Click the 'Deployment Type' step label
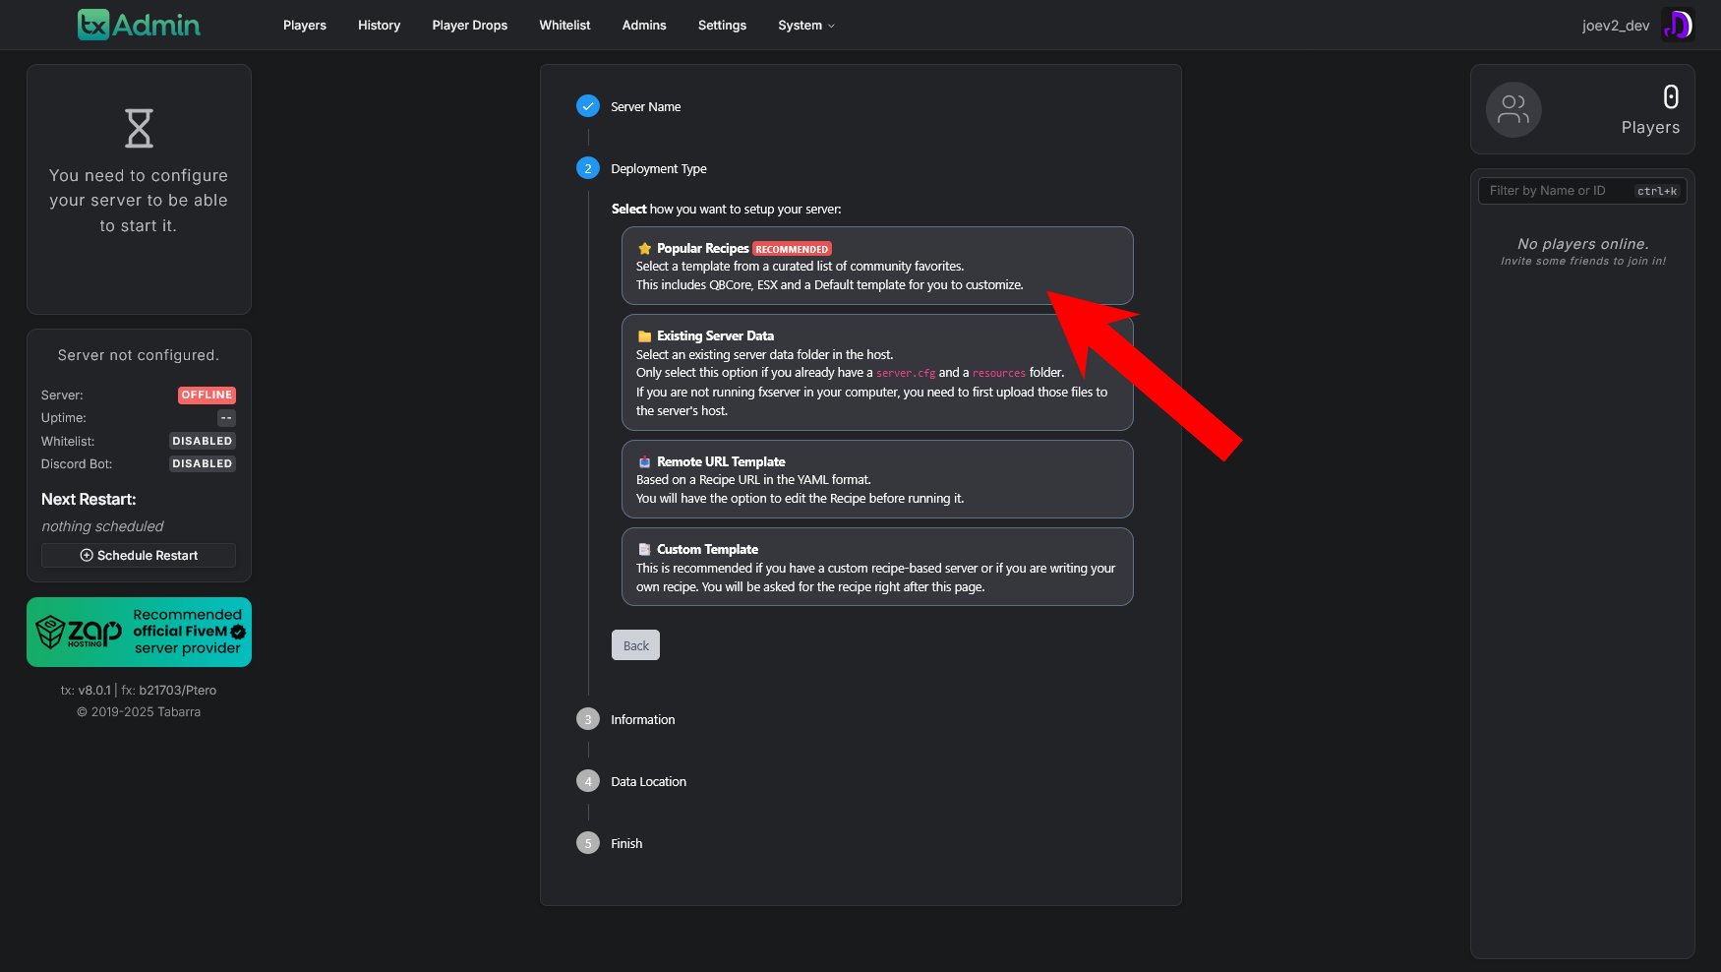This screenshot has width=1721, height=972. pos(658,168)
